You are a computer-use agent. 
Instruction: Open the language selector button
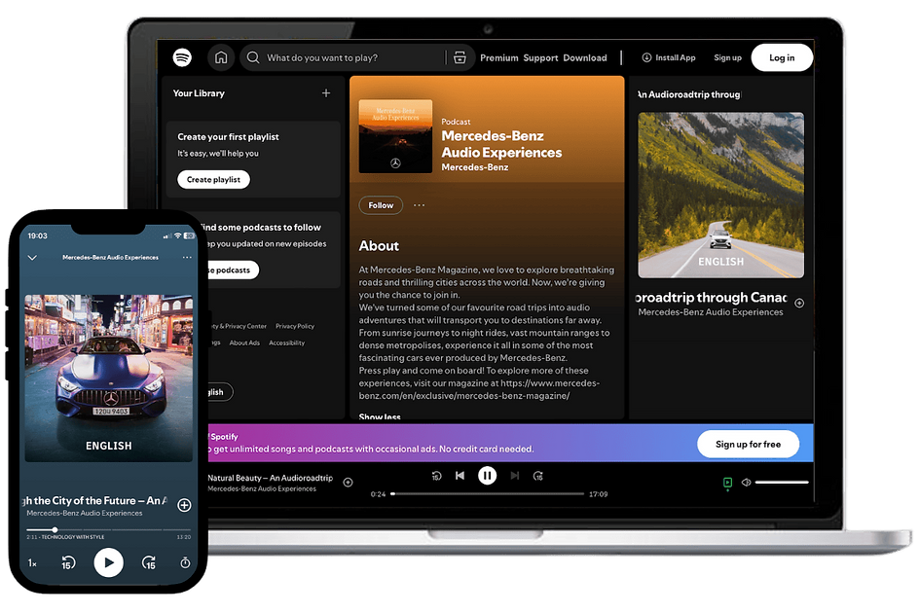click(x=220, y=392)
